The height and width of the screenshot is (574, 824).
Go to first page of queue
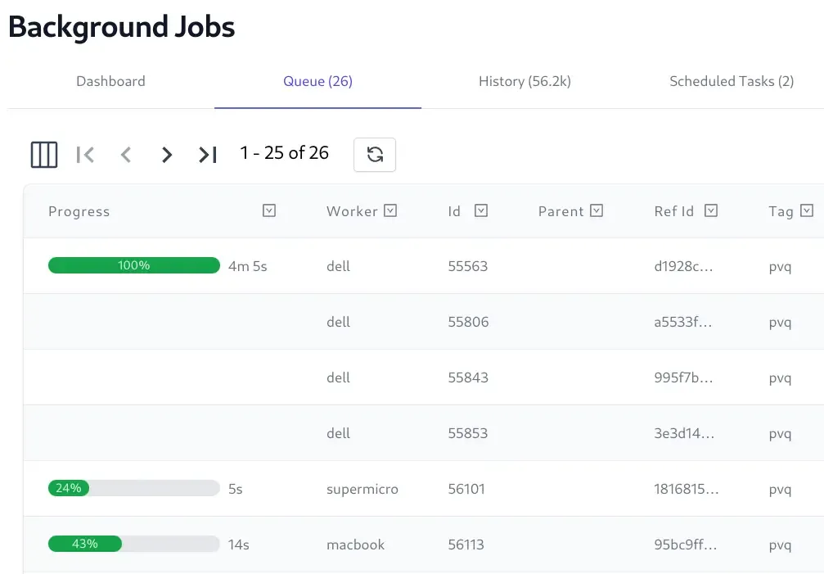tap(85, 155)
